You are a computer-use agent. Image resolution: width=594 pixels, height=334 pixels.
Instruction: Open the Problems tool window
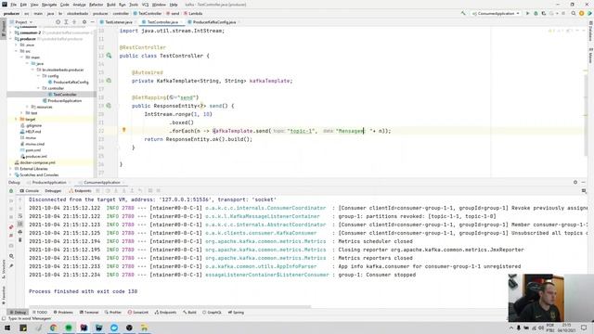tap(63, 313)
